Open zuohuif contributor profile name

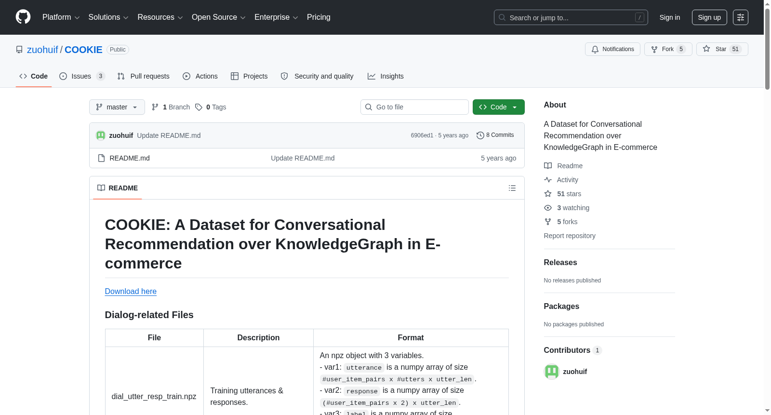click(575, 372)
